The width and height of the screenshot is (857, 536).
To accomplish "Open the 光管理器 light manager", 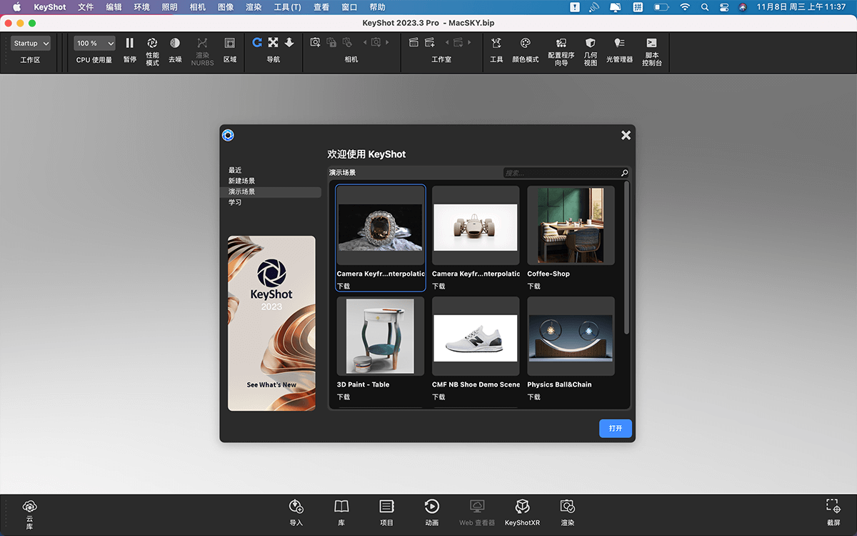I will coord(619,44).
